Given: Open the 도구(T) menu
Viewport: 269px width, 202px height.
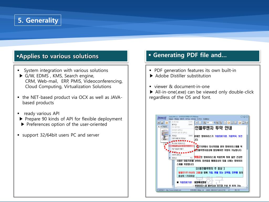Looking at the screenshot, I should coord(200,119).
